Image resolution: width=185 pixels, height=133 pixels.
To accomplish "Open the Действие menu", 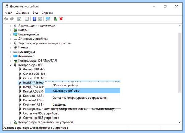I will [23, 13].
